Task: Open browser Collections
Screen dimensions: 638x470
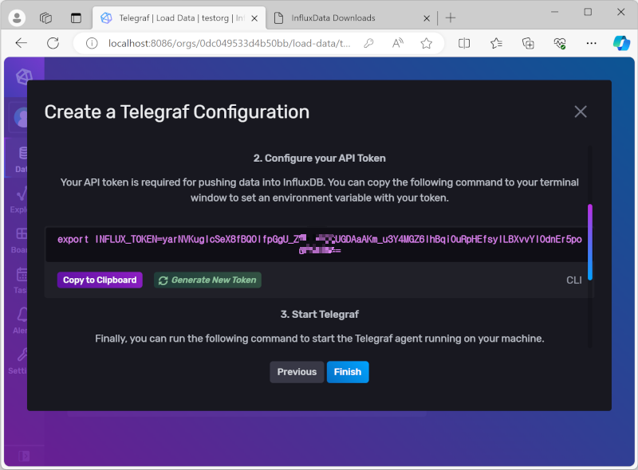Action: pyautogui.click(x=528, y=43)
